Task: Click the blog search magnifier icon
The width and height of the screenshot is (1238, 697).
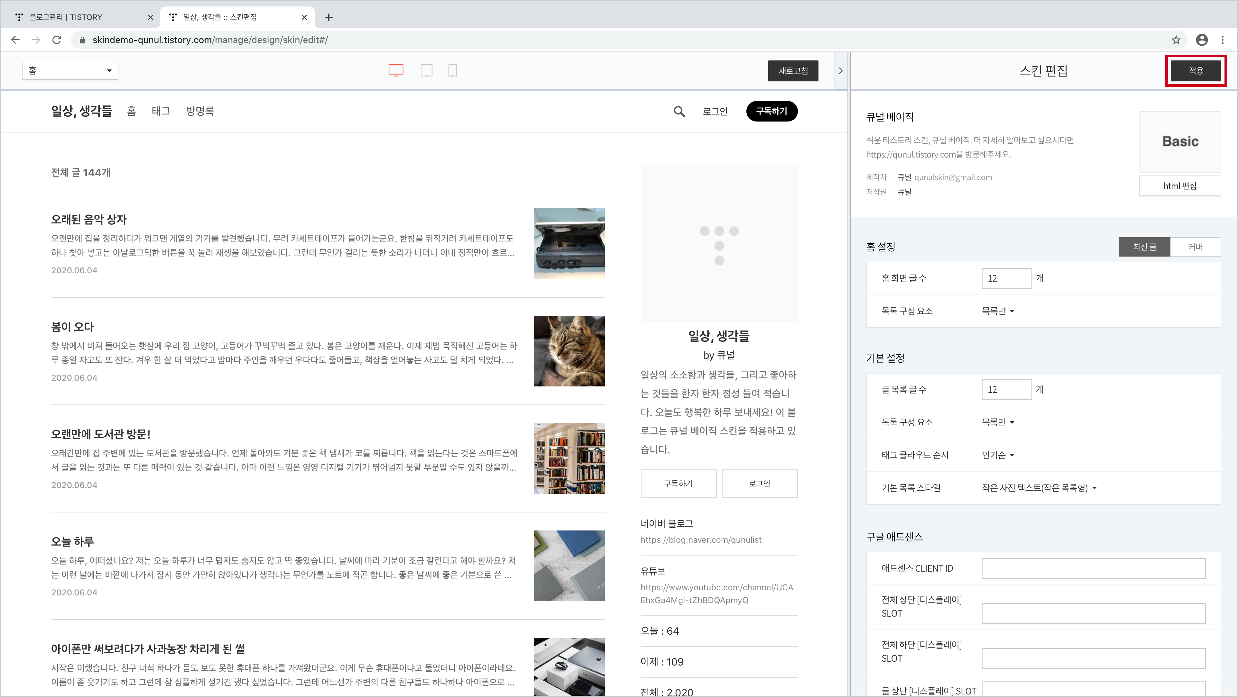Action: 679,112
